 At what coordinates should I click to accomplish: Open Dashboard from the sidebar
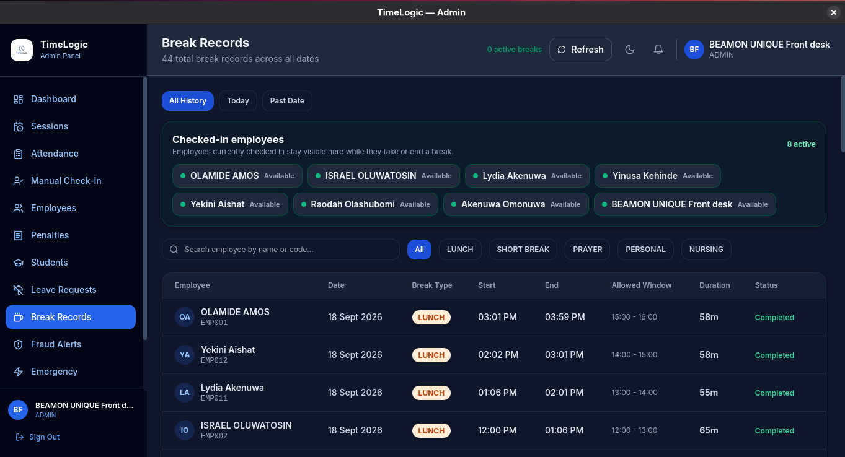click(x=71, y=99)
